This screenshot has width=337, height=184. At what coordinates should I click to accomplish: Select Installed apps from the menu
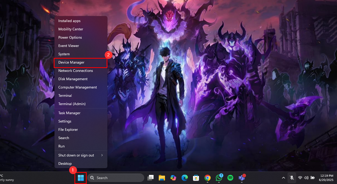click(81, 21)
